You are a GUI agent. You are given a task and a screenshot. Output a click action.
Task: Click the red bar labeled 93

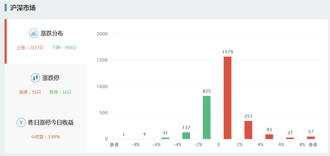point(269,137)
